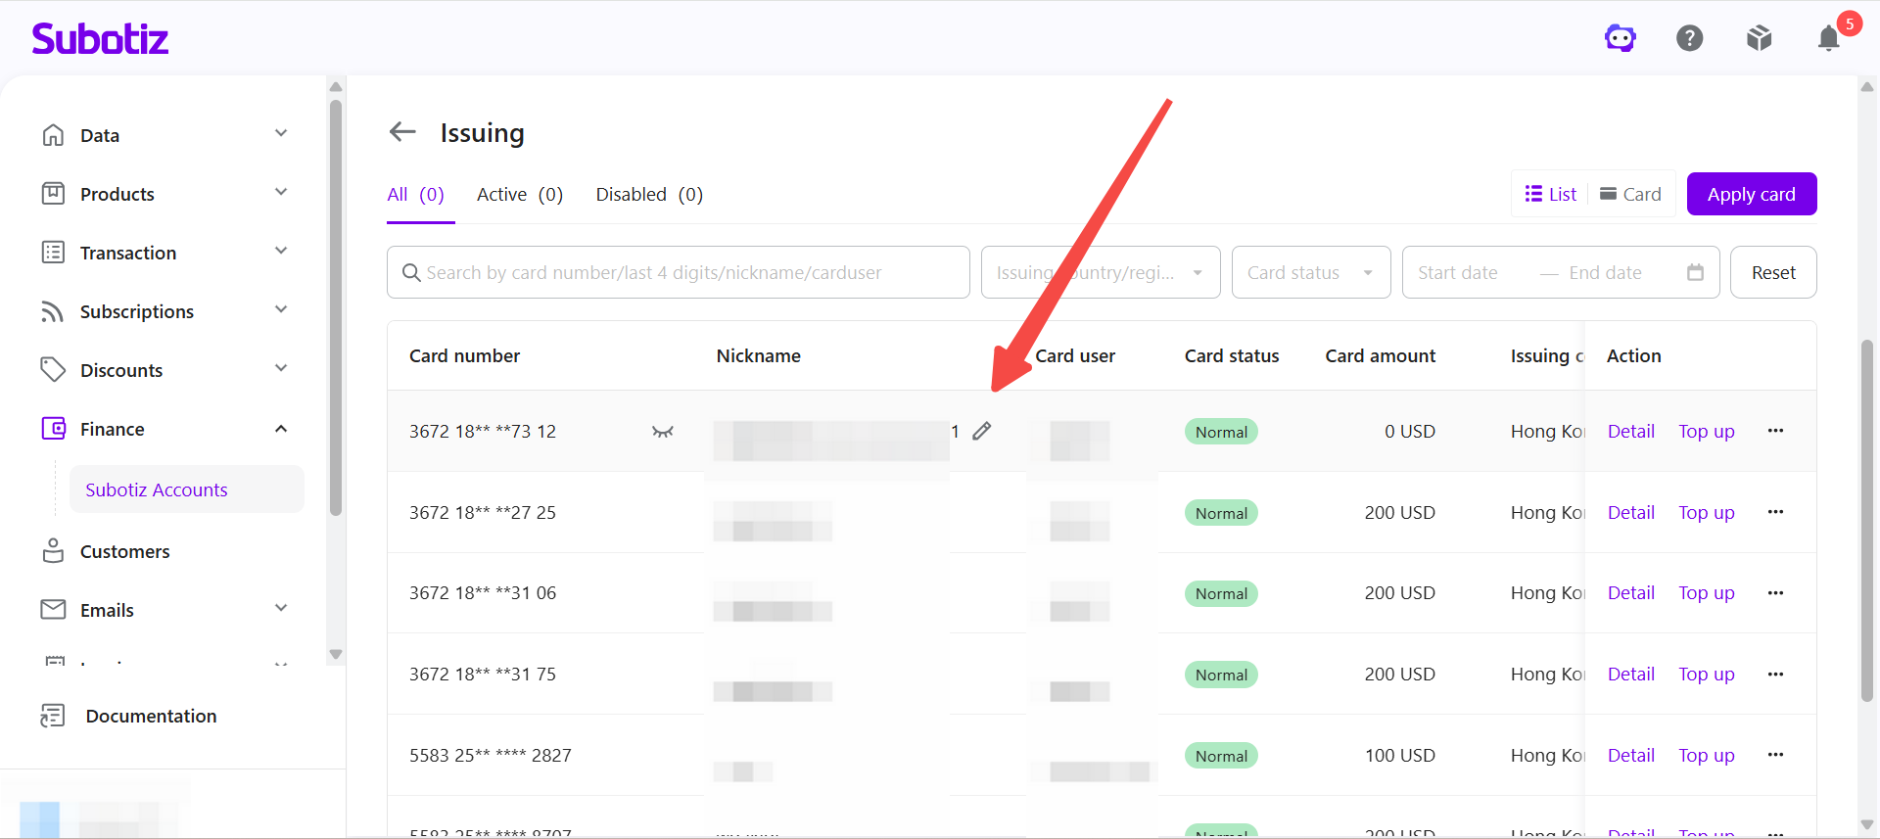Click the Start date field
The image size is (1880, 839).
pyautogui.click(x=1458, y=272)
